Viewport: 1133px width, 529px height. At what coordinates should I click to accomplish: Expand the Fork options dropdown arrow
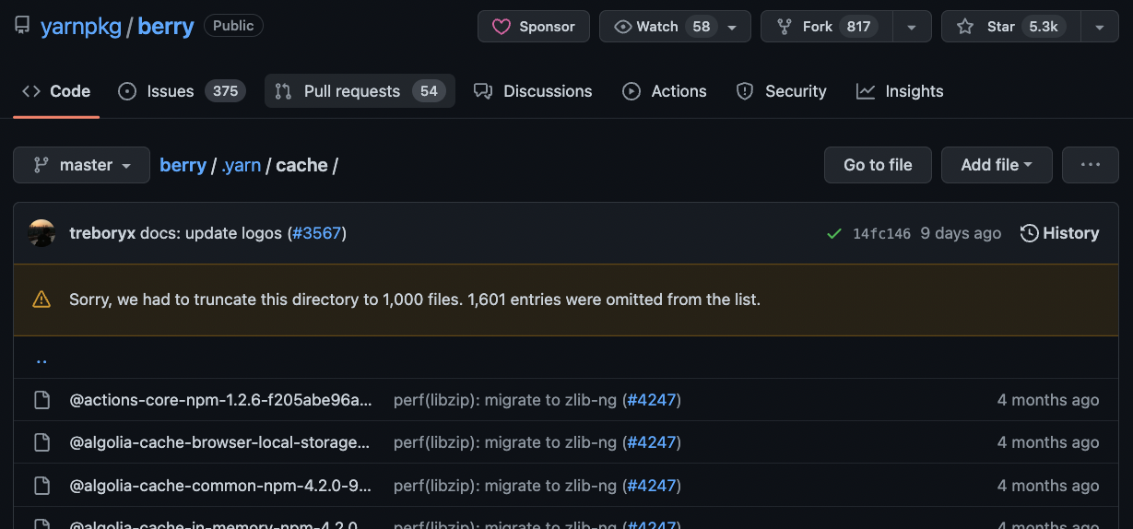point(912,27)
